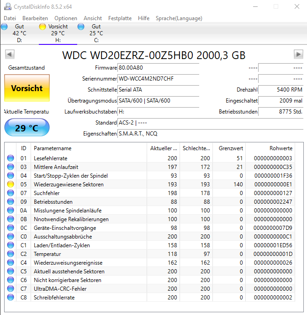Screen dimensions: 307x315
Task: Click the Parametername column header
Action: coord(89,148)
